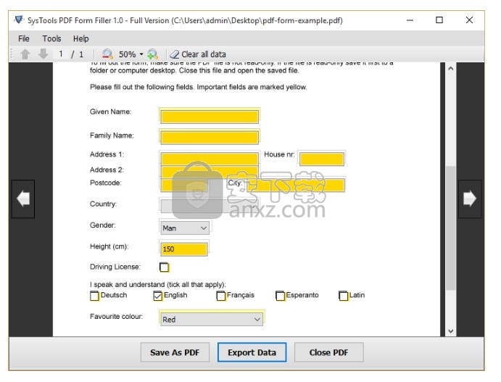The height and width of the screenshot is (382, 501).
Task: Open the Help menu
Action: coord(80,38)
